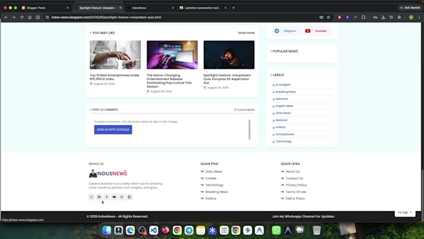Screen dimensions: 424x239
Task: Open Visual Studio Code from the dock
Action: [153, 230]
